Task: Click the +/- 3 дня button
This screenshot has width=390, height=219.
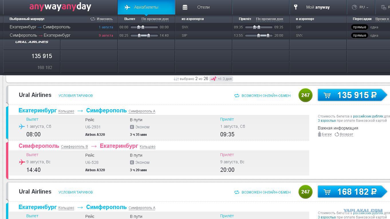Action: (x=221, y=79)
